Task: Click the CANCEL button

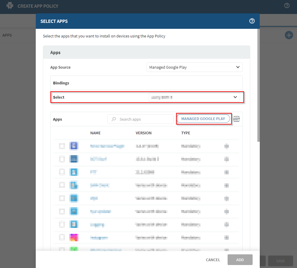Action: tap(212, 260)
